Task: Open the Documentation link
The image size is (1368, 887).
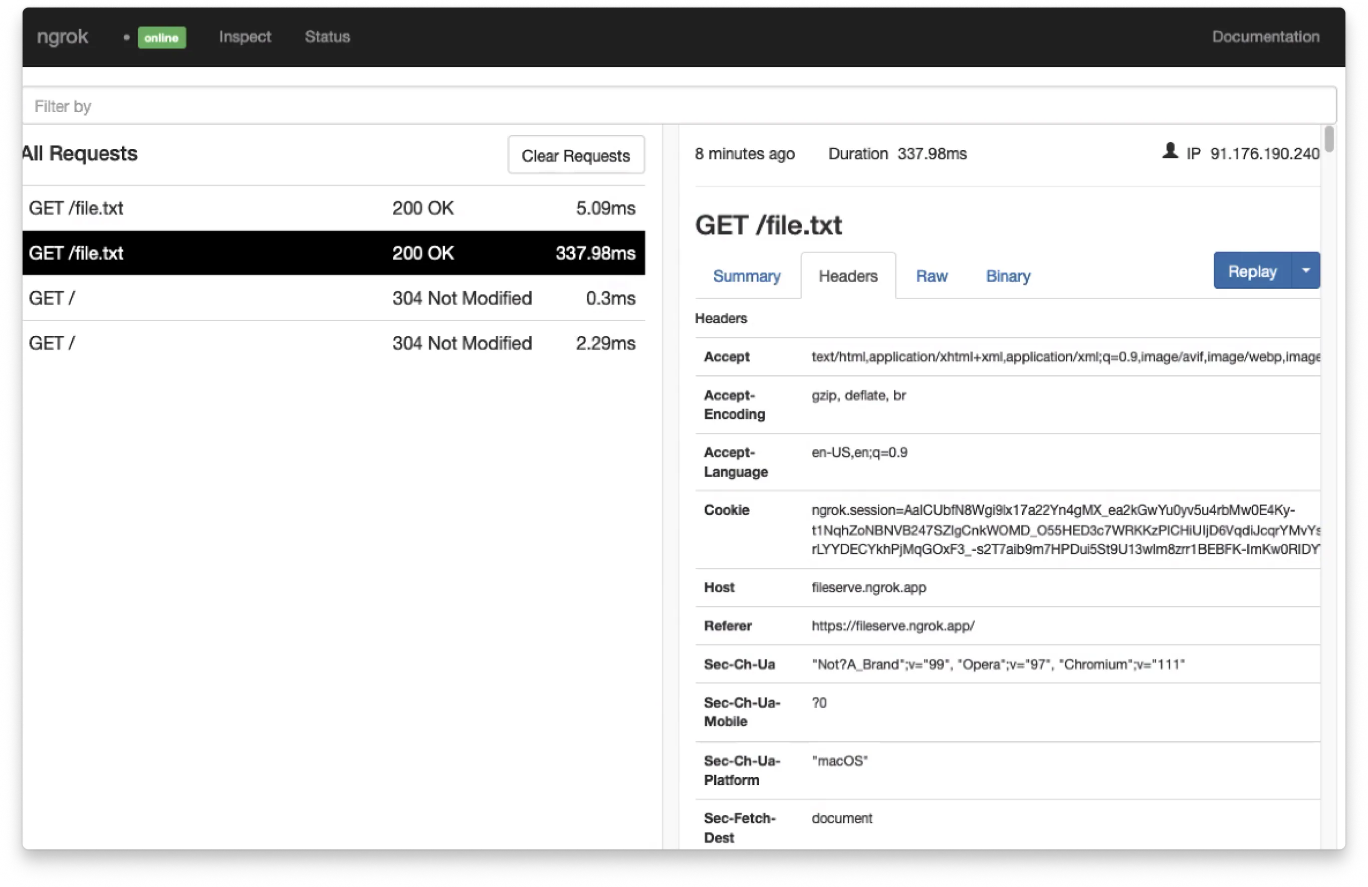Action: [x=1265, y=37]
